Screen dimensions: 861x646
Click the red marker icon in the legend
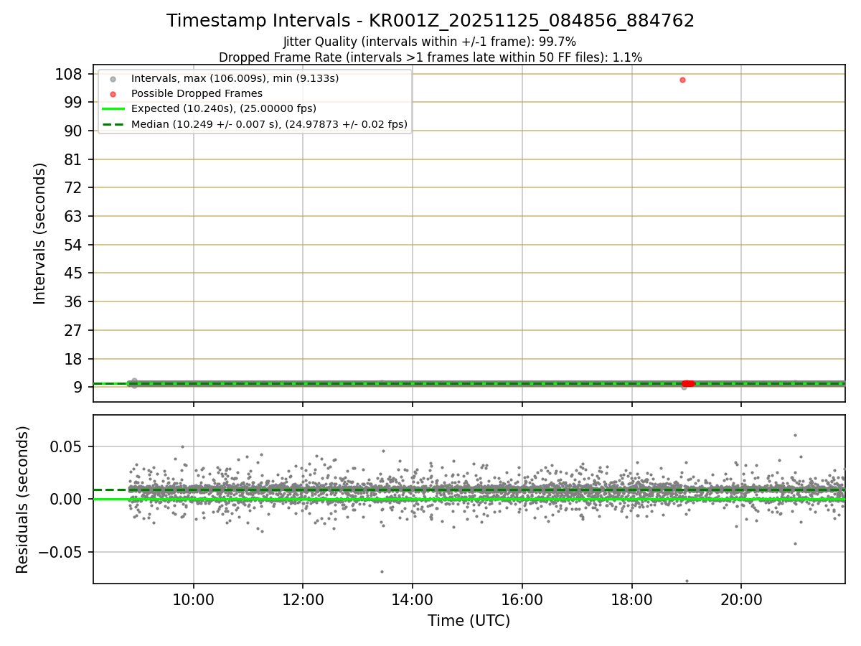(x=113, y=94)
